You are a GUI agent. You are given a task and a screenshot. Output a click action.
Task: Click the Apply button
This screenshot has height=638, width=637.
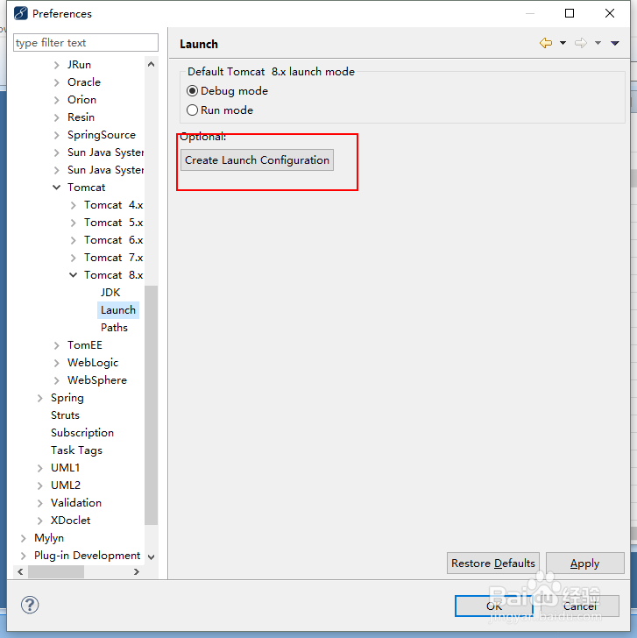585,564
